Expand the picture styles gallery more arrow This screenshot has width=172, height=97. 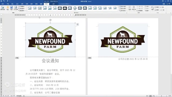[118, 11]
